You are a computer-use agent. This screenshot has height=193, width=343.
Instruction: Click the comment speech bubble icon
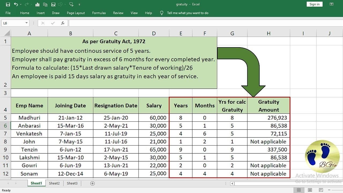(x=71, y=5)
